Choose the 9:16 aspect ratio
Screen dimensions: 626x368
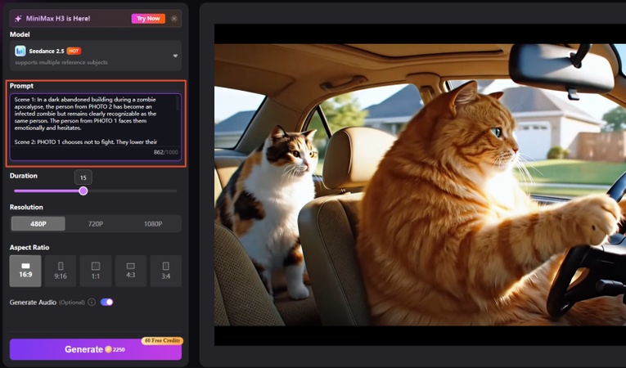[x=61, y=271]
